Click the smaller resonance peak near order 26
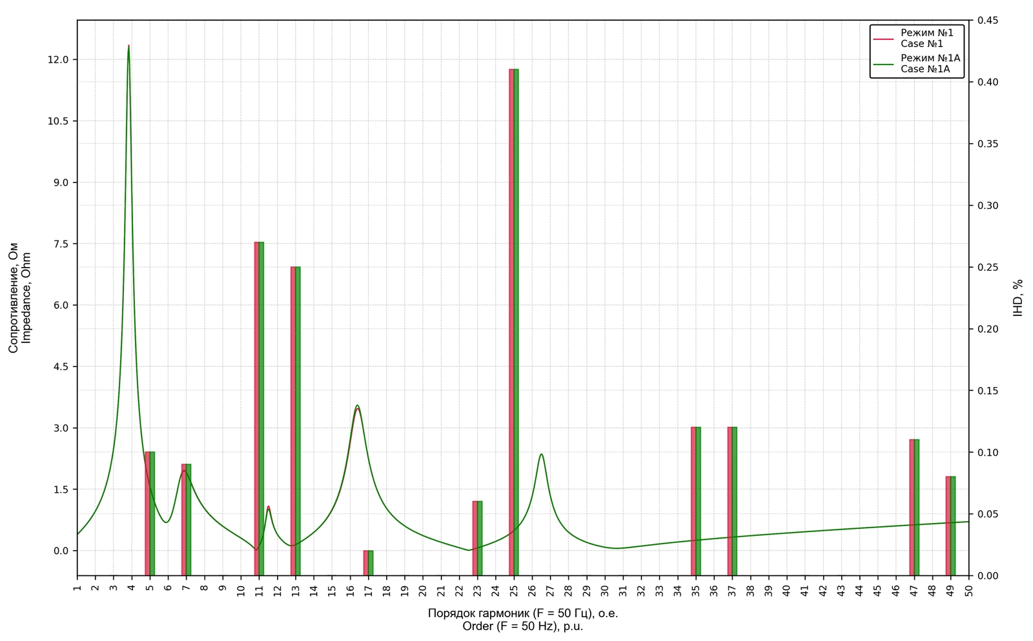The height and width of the screenshot is (641, 1033). [x=541, y=455]
